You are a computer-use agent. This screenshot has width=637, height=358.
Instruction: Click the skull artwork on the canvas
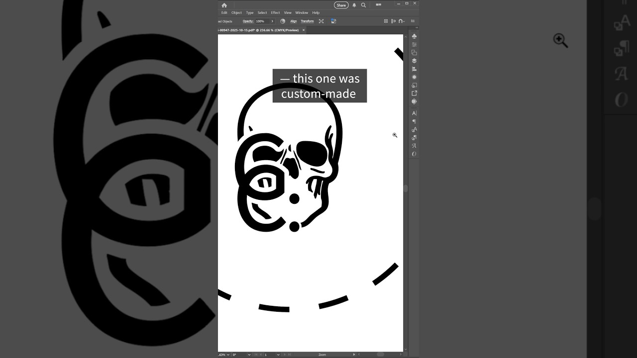(289, 158)
